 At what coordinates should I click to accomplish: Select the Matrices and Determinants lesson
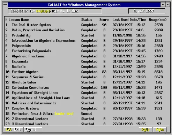[34, 103]
